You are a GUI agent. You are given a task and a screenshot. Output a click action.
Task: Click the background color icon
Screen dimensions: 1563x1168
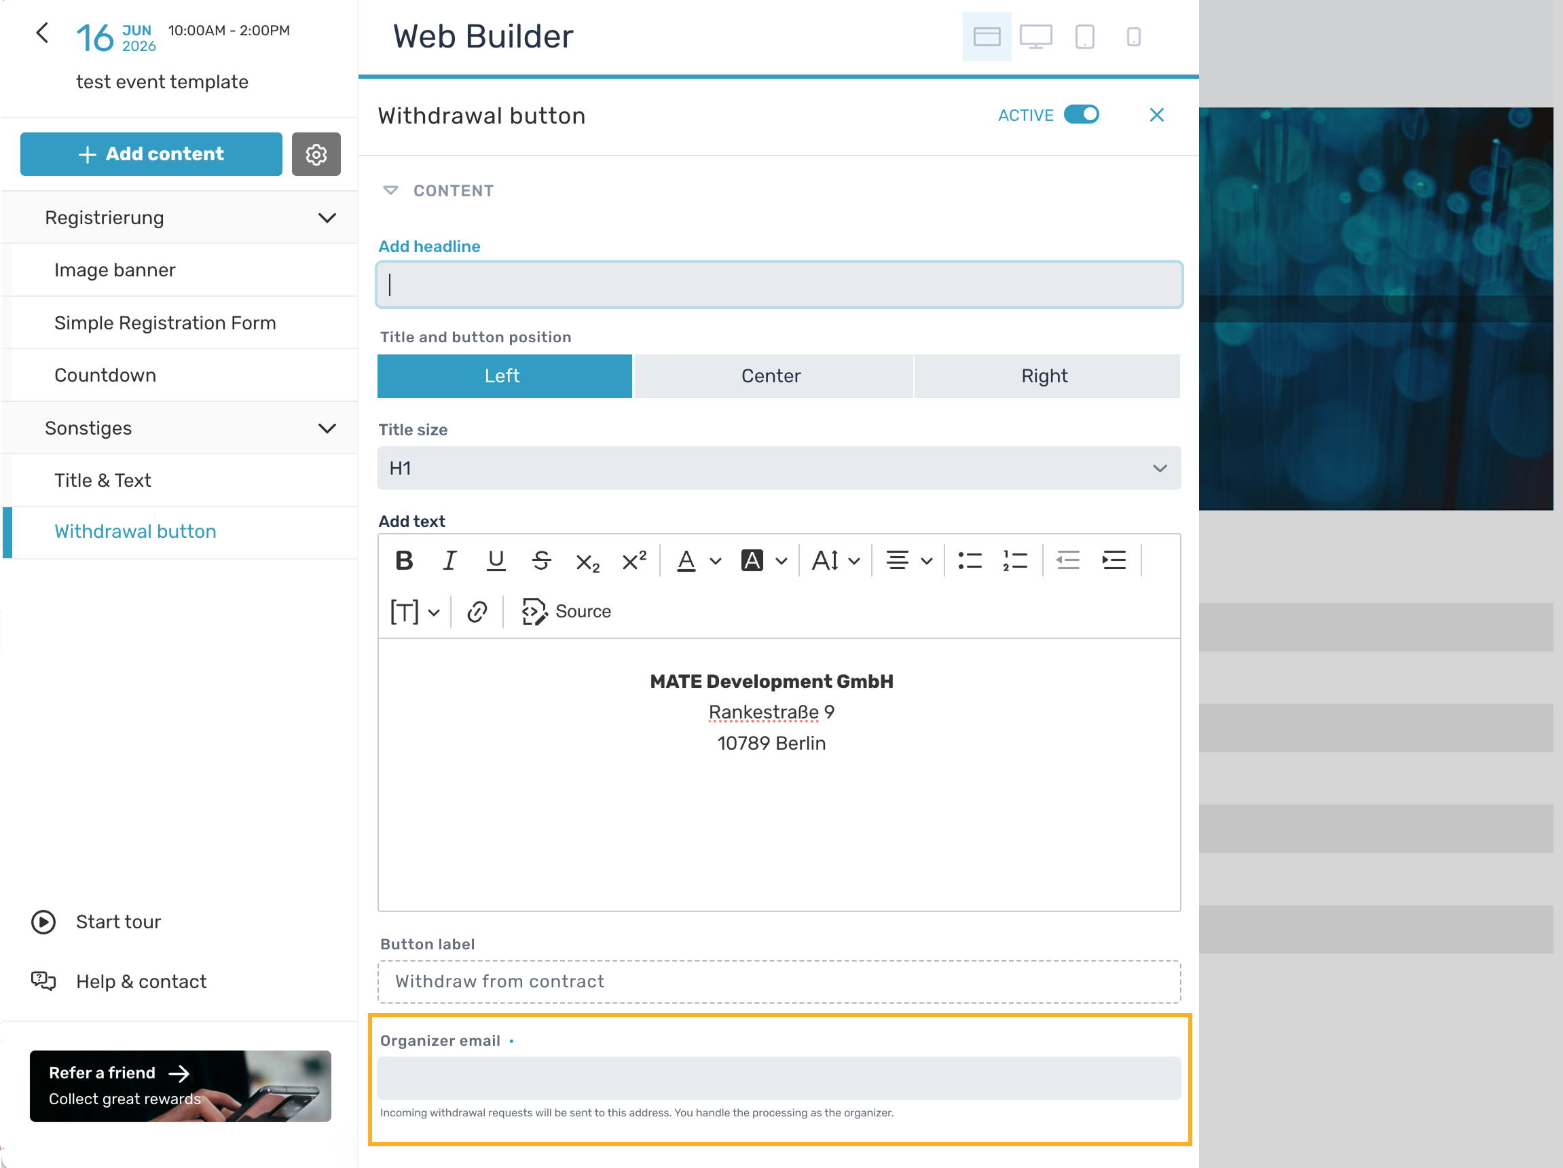point(752,561)
